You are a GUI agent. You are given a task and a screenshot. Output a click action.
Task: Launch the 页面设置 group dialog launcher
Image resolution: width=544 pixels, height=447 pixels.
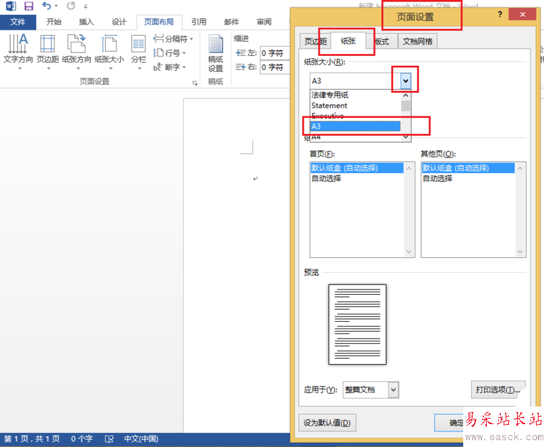pyautogui.click(x=195, y=83)
